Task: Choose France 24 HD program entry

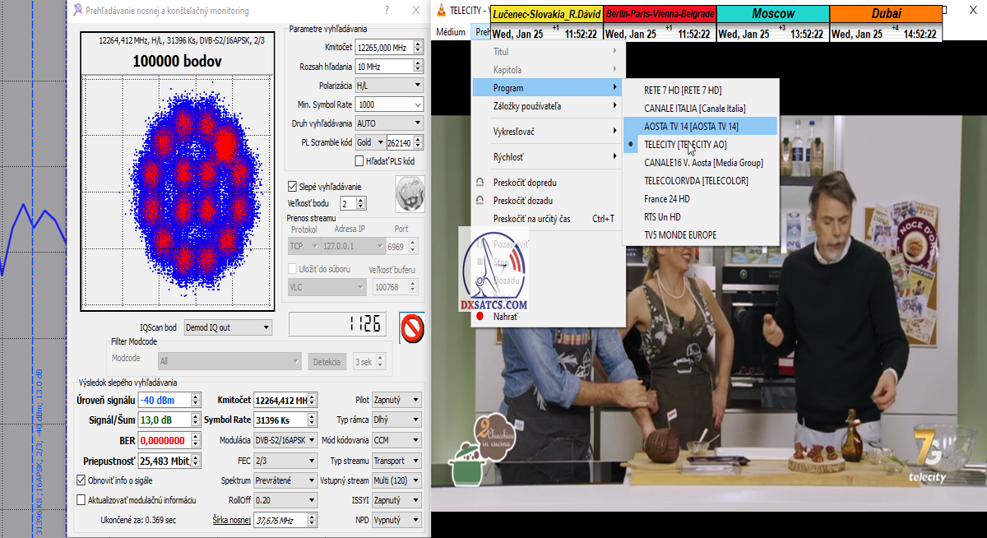Action: pos(667,198)
